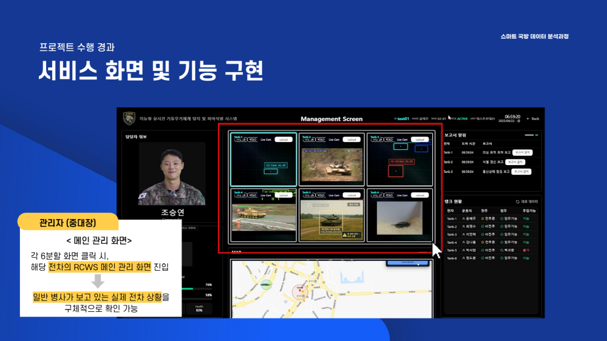Click the ACTIVE status text in header

[462, 119]
